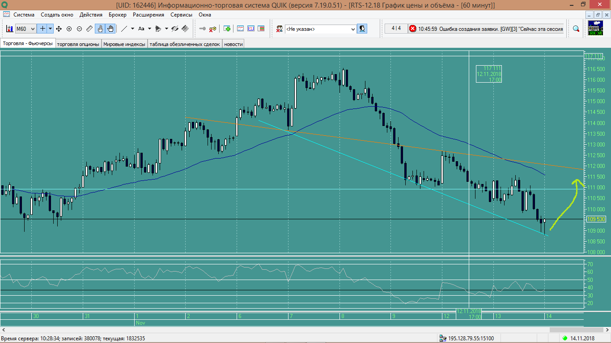Screen dimensions: 611x343
Task: Switch to the торговля опционы tab
Action: (x=78, y=44)
